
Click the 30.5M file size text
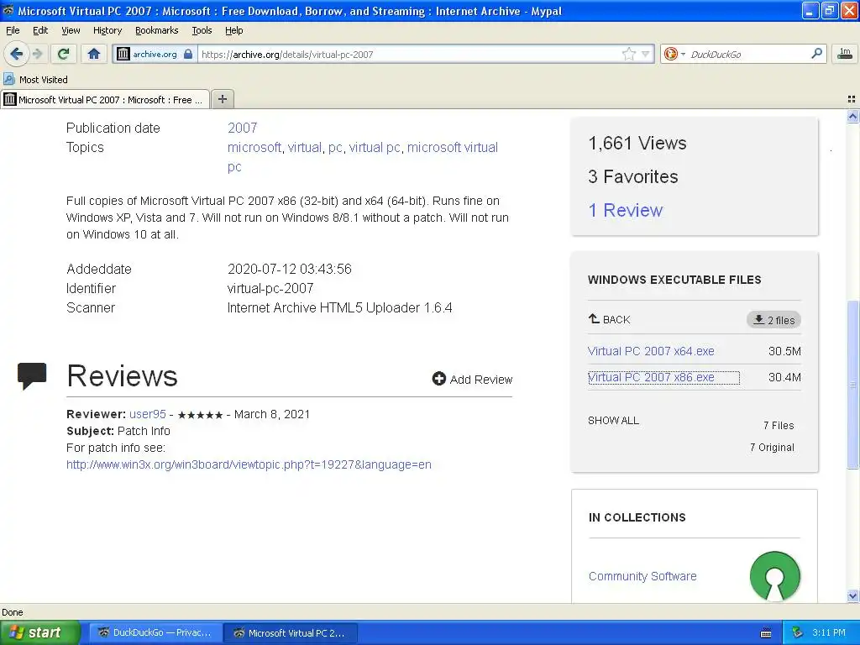784,351
